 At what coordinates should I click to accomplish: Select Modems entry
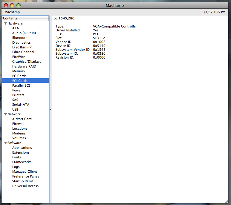point(19,133)
